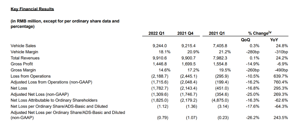The image size is (306, 129).
Task: Click the 'in RMB million' units note
Action: pyautogui.click(x=65, y=24)
